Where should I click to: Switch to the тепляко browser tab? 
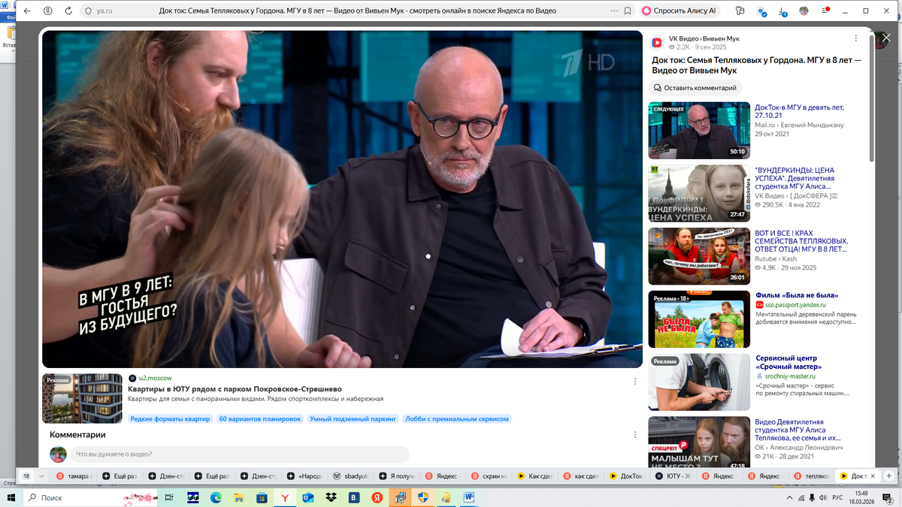[810, 476]
